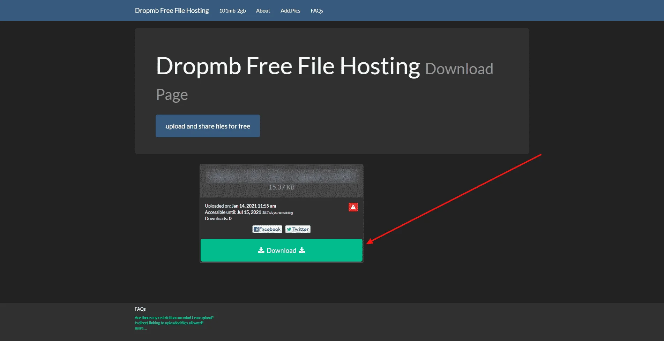Open the About page in navbar

tap(263, 11)
